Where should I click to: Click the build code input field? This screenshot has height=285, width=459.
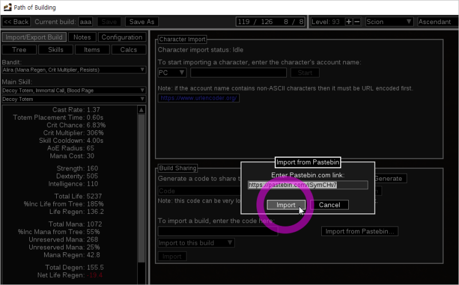pyautogui.click(x=218, y=231)
